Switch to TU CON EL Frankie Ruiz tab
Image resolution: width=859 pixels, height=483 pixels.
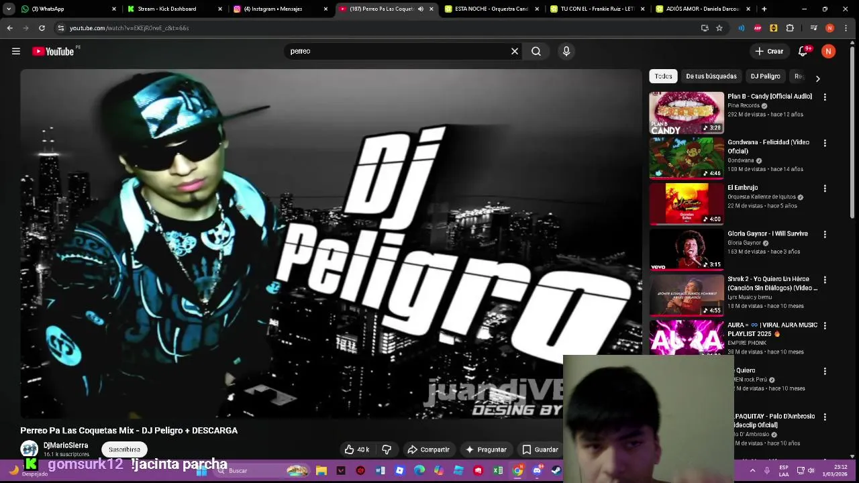tap(597, 9)
